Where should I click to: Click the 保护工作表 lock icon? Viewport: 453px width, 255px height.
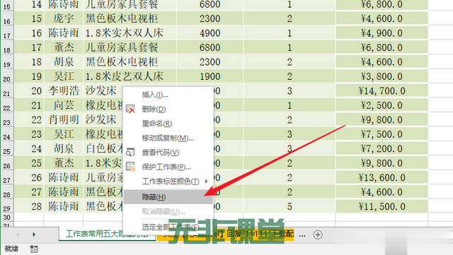tap(130, 167)
